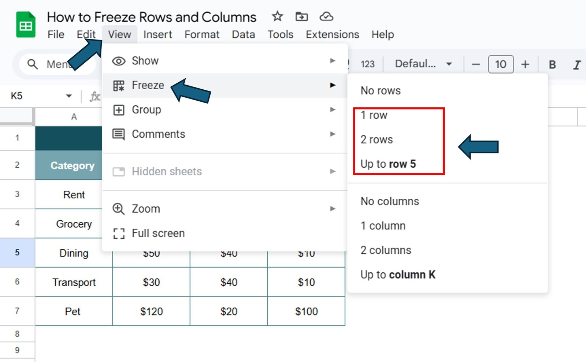Screen dimensions: 586x362
Task: Open the Tools menu
Action: 281,34
